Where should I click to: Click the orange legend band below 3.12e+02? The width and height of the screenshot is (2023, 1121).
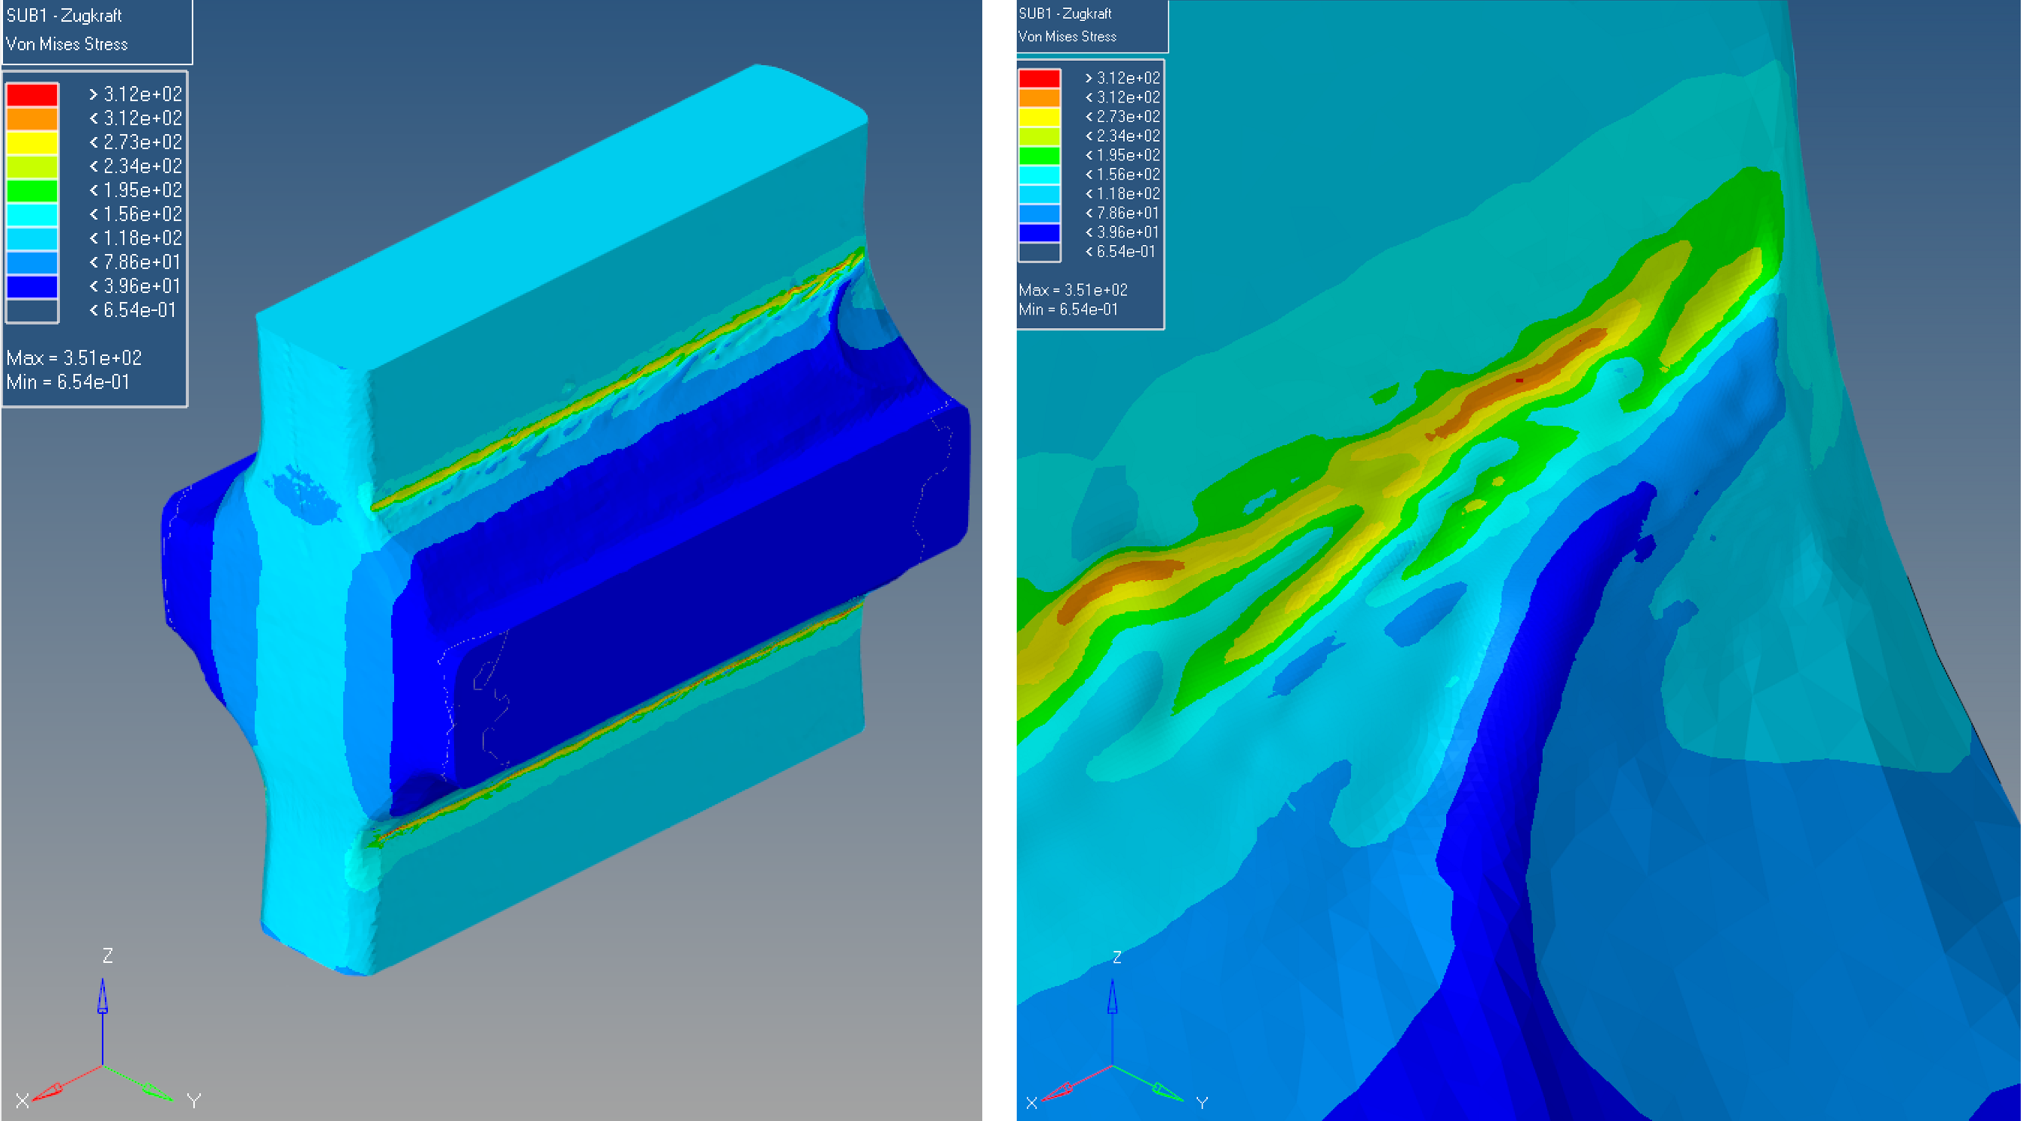click(31, 118)
